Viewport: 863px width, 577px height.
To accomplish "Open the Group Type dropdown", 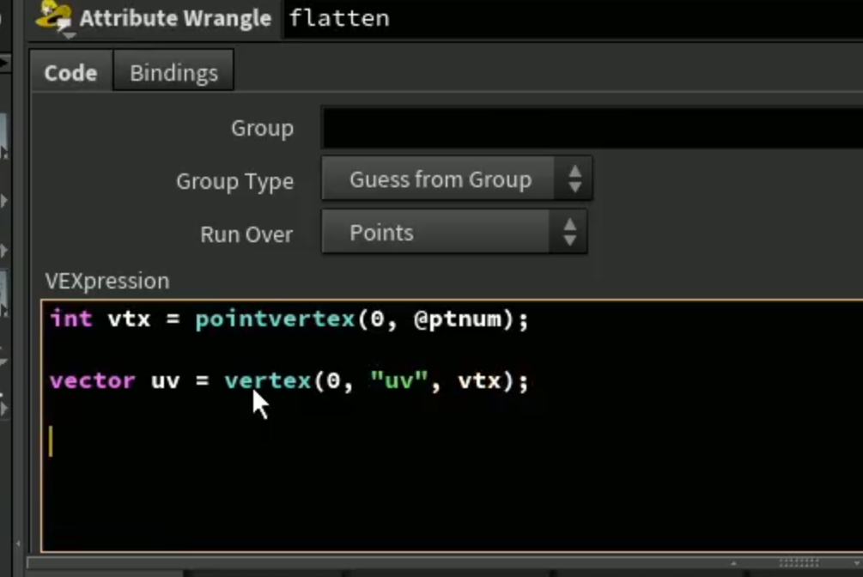I will pos(457,179).
